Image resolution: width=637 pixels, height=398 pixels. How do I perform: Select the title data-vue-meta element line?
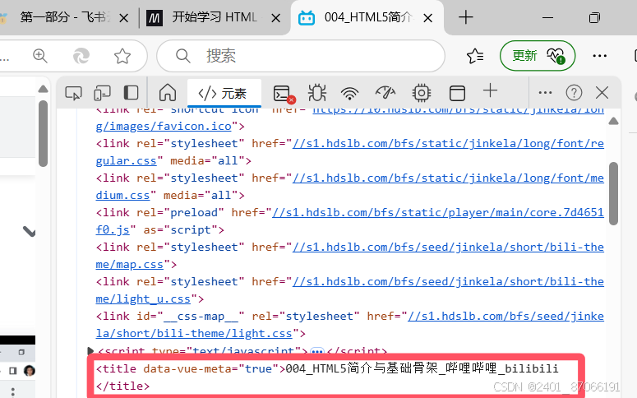point(327,368)
